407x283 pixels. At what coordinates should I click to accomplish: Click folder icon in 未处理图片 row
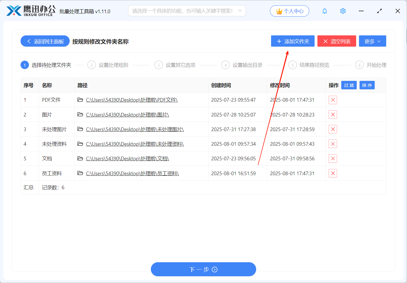(80, 129)
